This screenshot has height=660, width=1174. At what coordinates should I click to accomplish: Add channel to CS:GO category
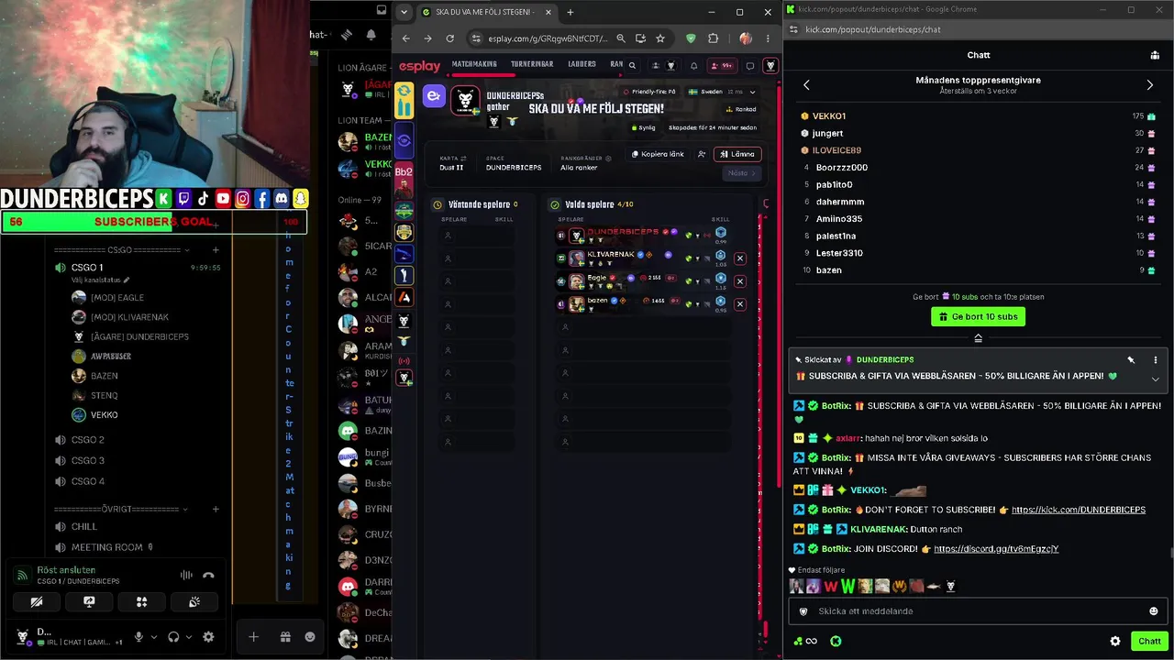click(216, 250)
